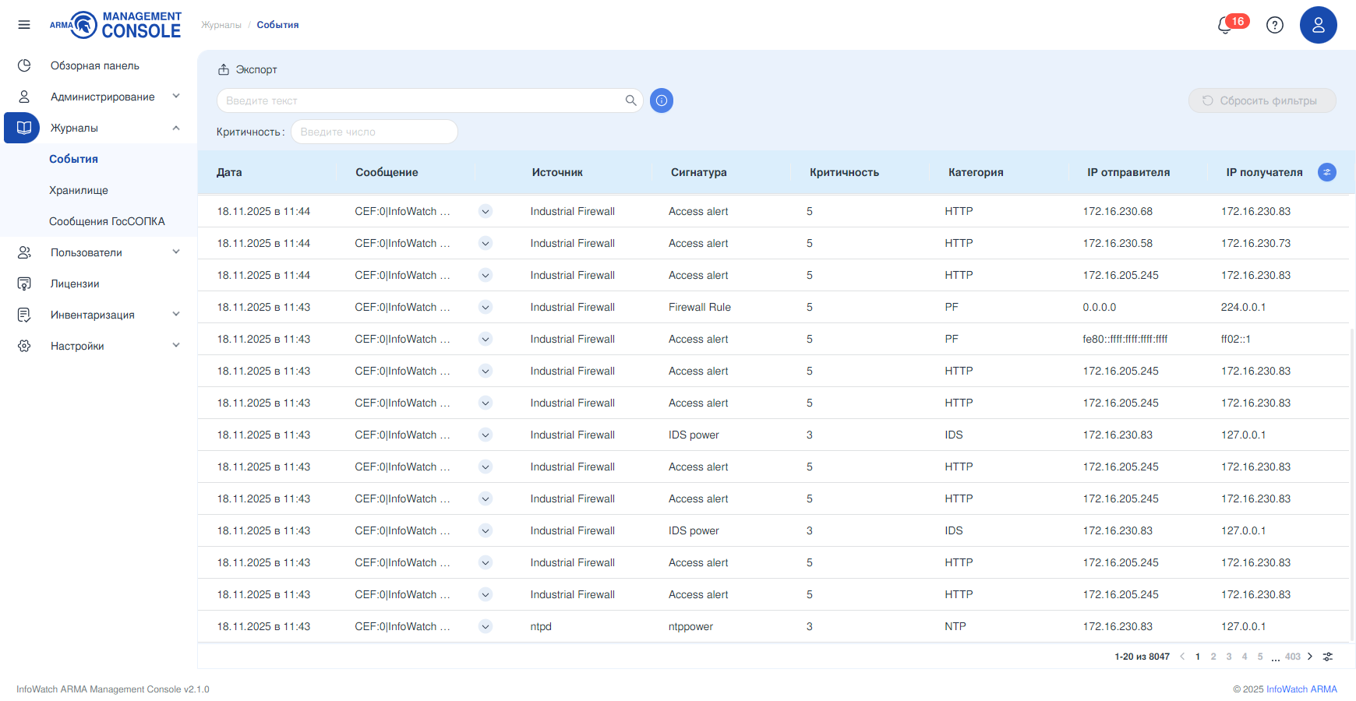Open pagination settings icon at table bottom
1356x701 pixels.
[1328, 657]
